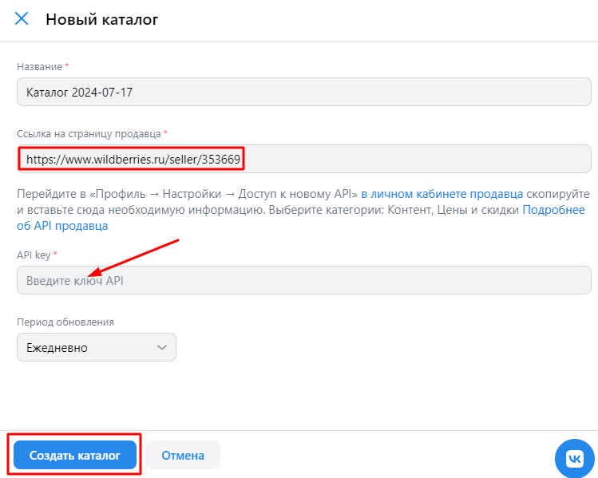Click the Название field label
Image resolution: width=598 pixels, height=478 pixels.
coord(39,65)
